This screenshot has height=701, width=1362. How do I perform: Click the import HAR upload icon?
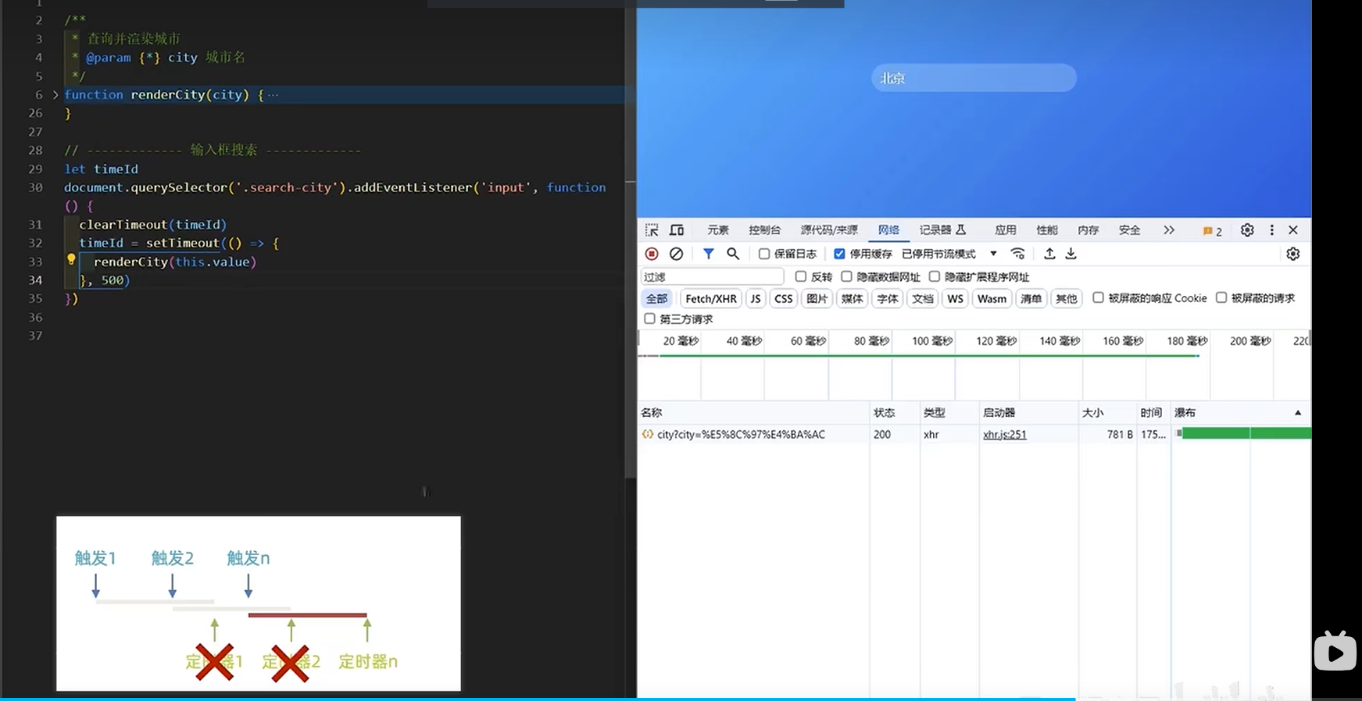click(1049, 254)
